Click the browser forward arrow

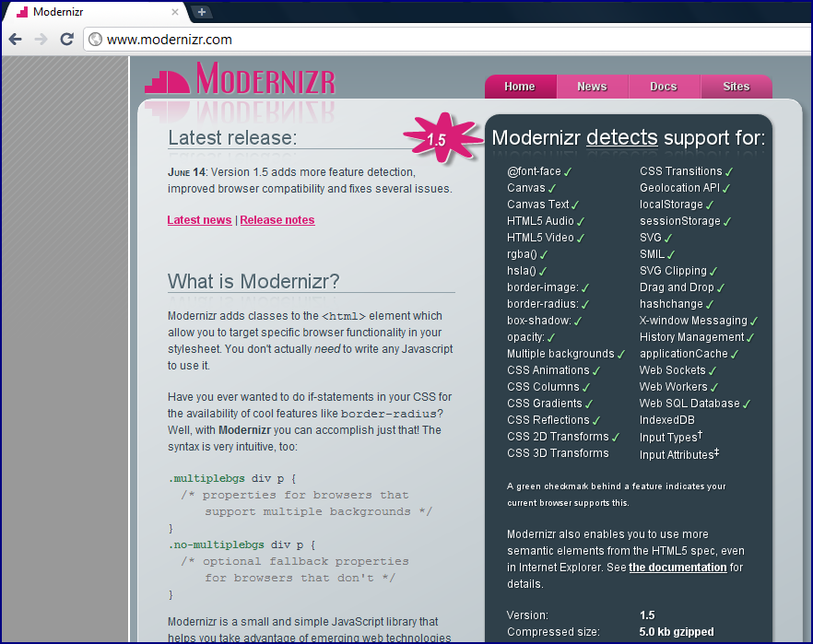(41, 39)
